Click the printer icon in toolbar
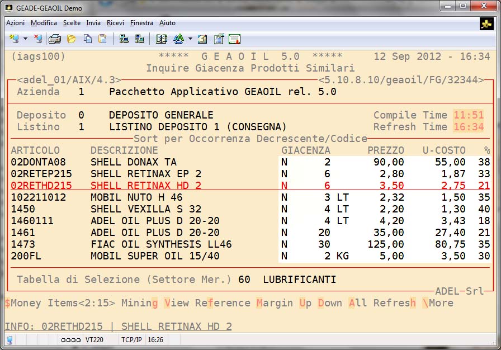This screenshot has width=501, height=350. 54,39
